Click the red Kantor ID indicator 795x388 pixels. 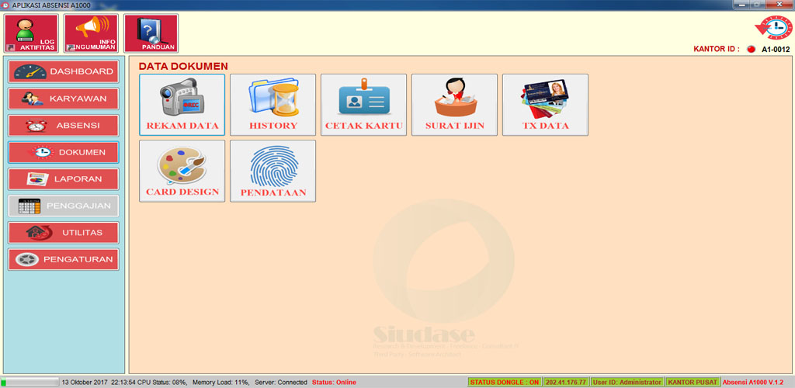click(x=751, y=50)
